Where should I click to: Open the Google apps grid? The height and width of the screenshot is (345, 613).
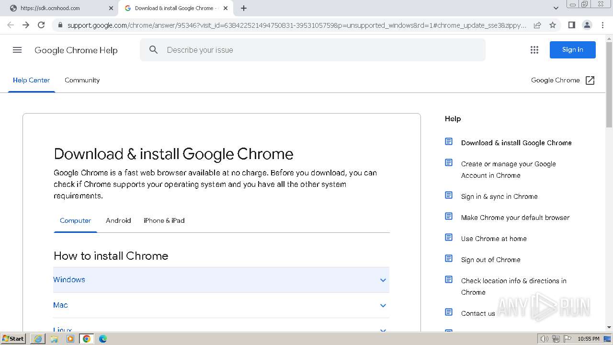tap(534, 50)
